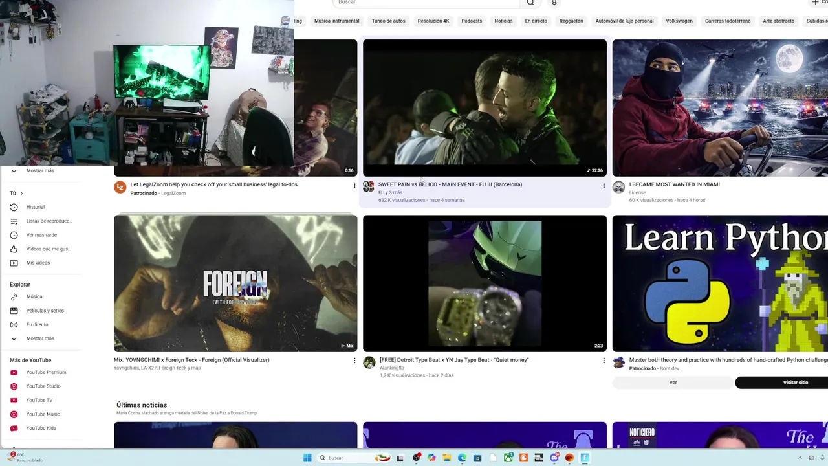Open SWEET PAIN vs BELICO video title
This screenshot has height=466, width=828.
point(450,184)
